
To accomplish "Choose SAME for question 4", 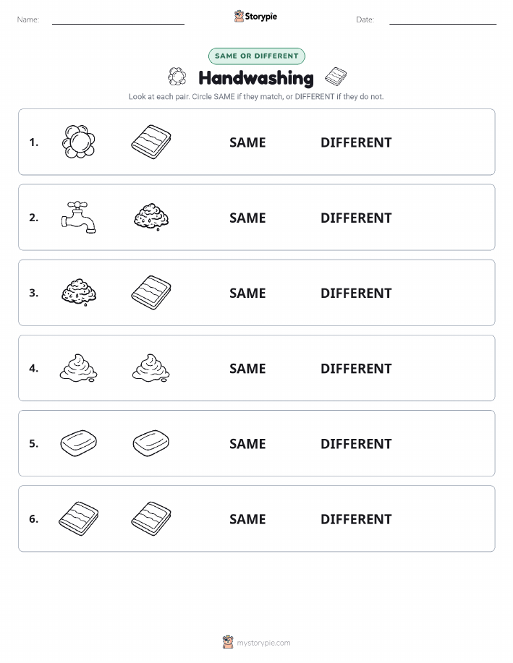I will [x=247, y=368].
